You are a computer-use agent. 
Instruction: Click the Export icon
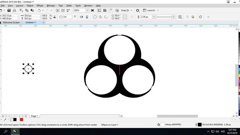(63, 10)
